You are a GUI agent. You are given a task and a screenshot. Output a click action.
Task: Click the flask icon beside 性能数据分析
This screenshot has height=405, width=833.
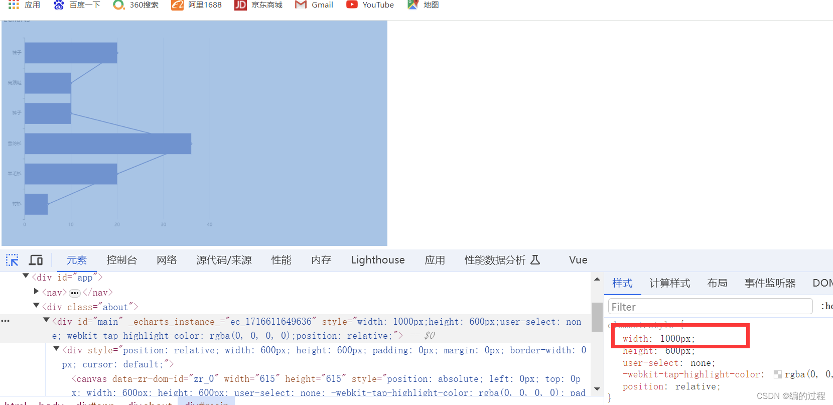tap(535, 259)
